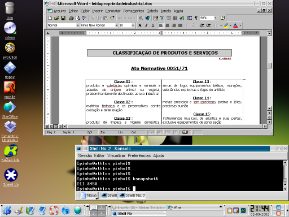Viewport: 289px width, 217px height.
Task: Insert a hyperlink with the globe icon
Action: (148, 18)
